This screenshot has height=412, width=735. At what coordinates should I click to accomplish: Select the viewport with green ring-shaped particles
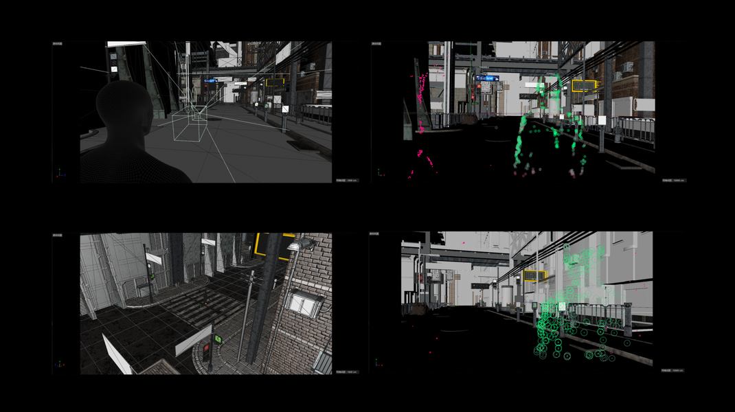click(527, 302)
